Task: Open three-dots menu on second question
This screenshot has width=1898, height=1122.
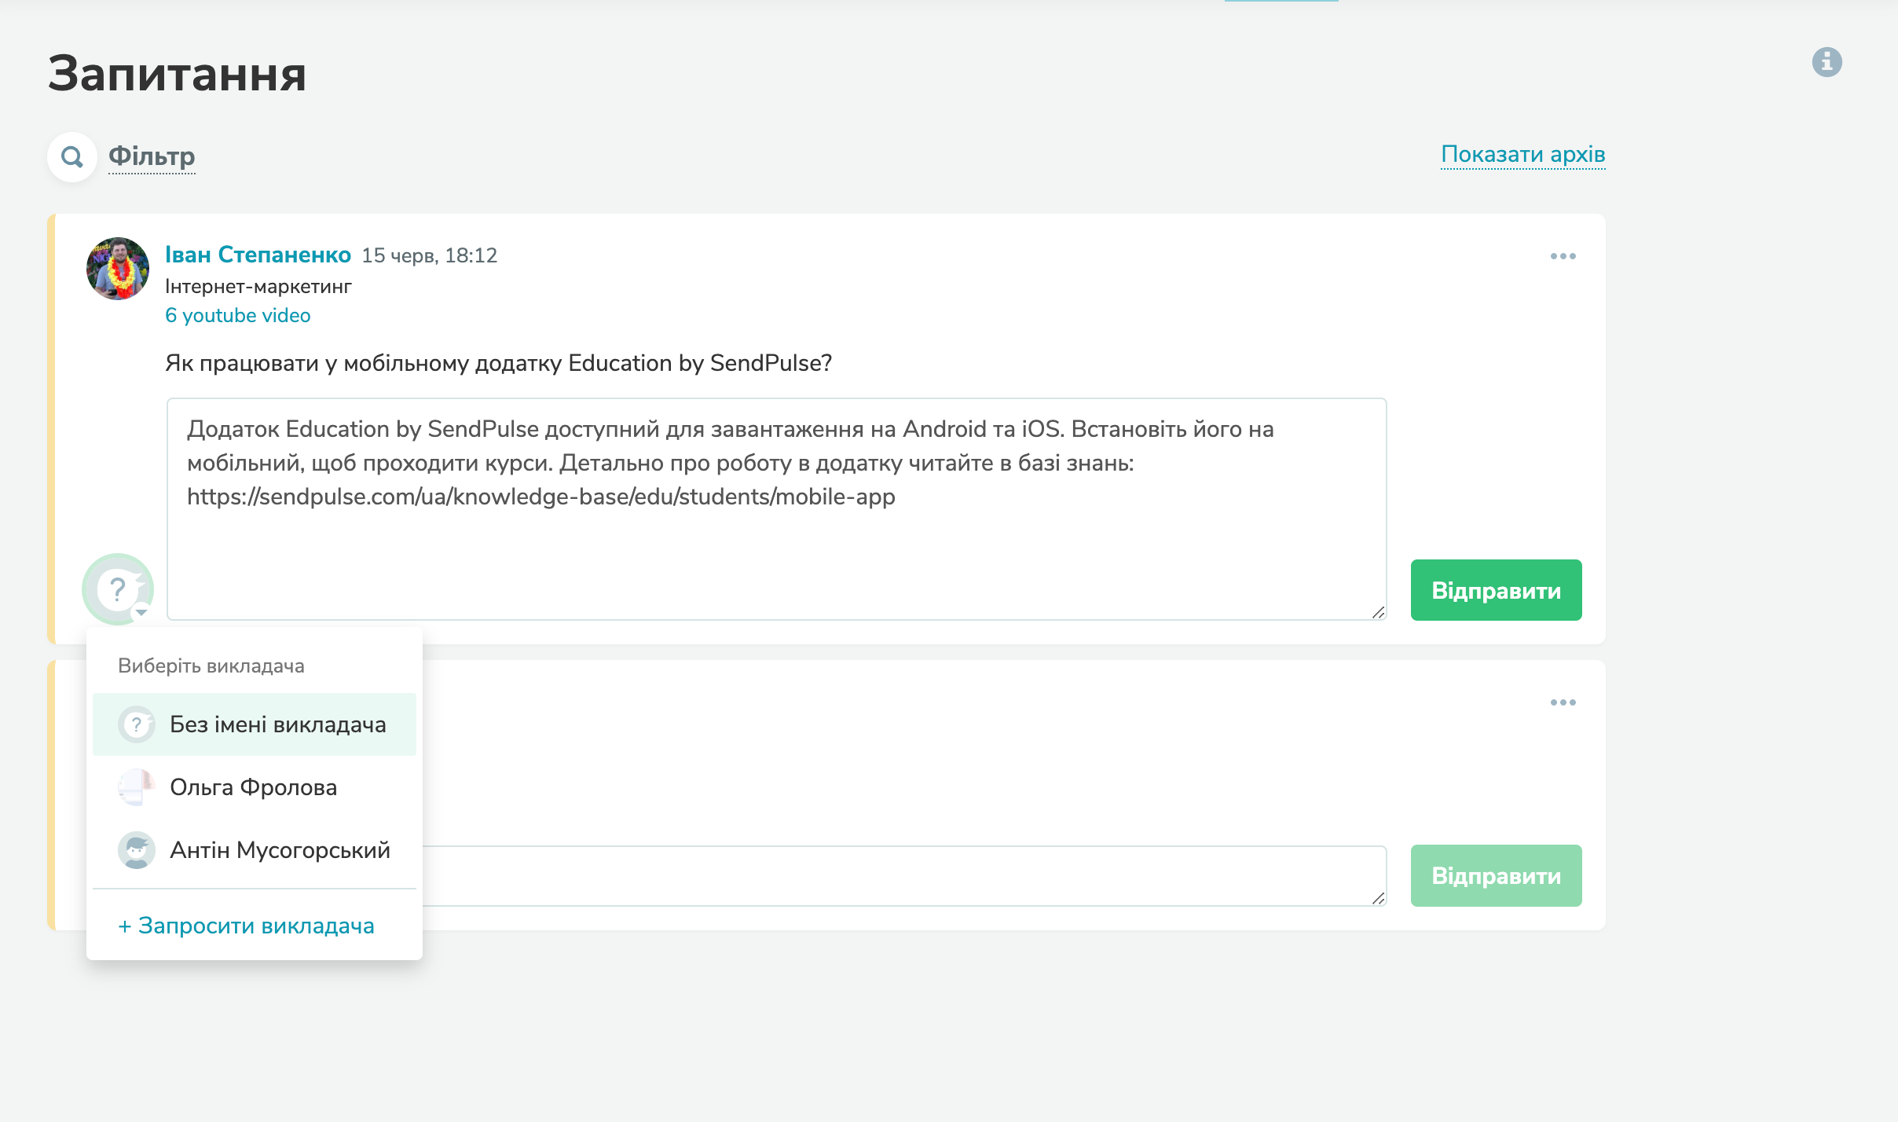Action: (x=1563, y=702)
